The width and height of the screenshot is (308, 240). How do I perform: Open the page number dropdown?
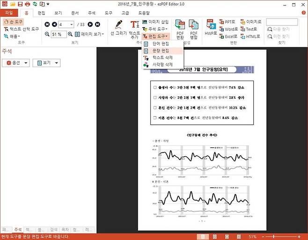pos(72,24)
